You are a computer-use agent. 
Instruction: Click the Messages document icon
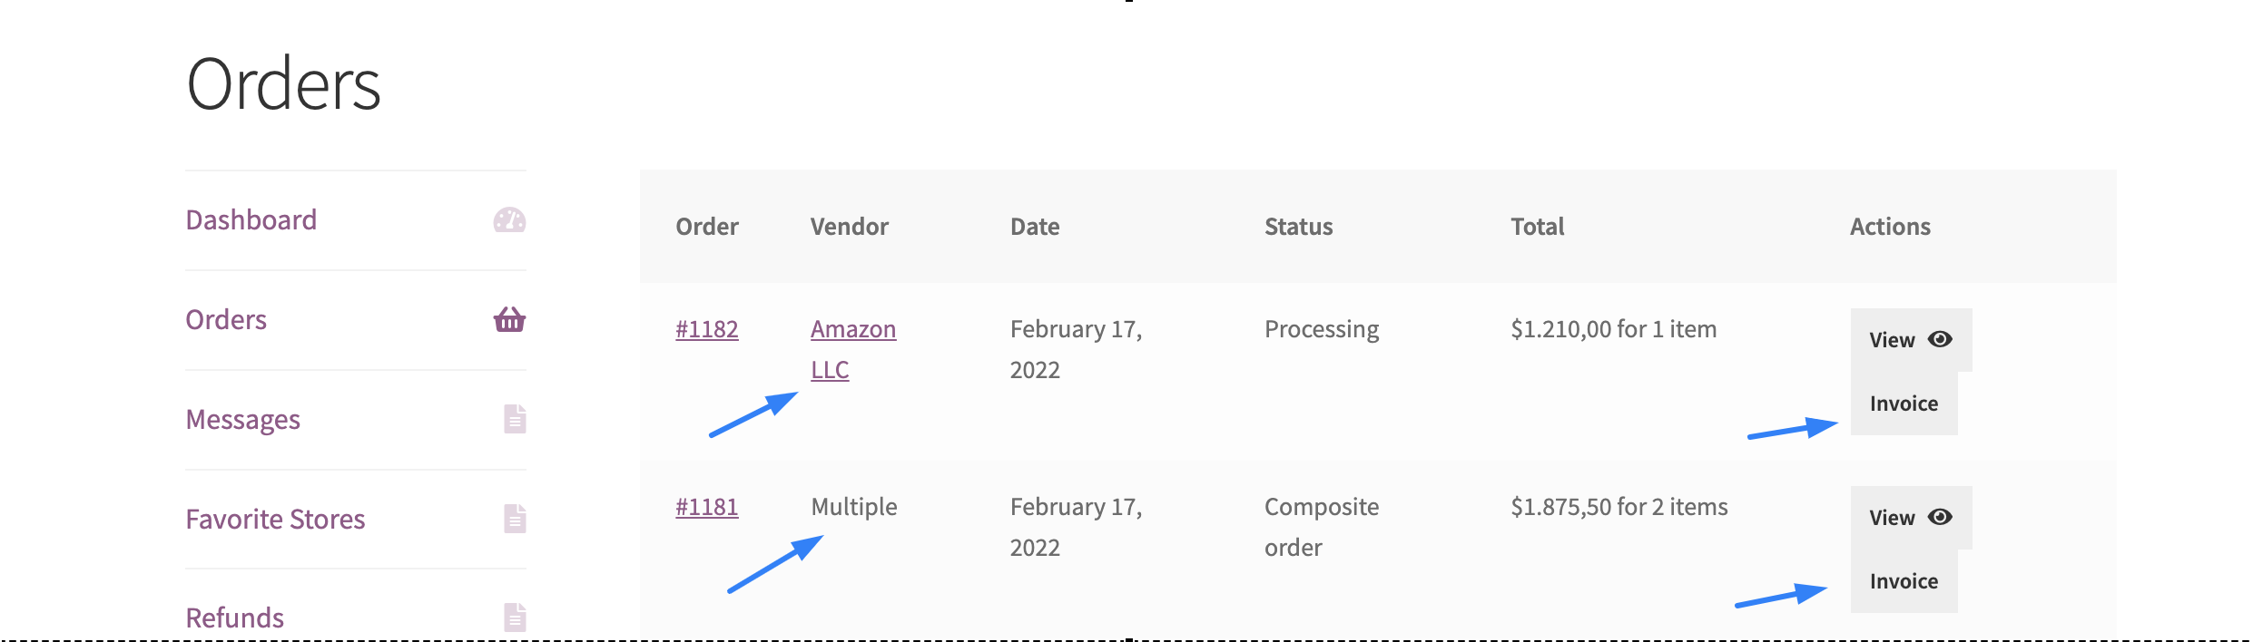pos(514,418)
